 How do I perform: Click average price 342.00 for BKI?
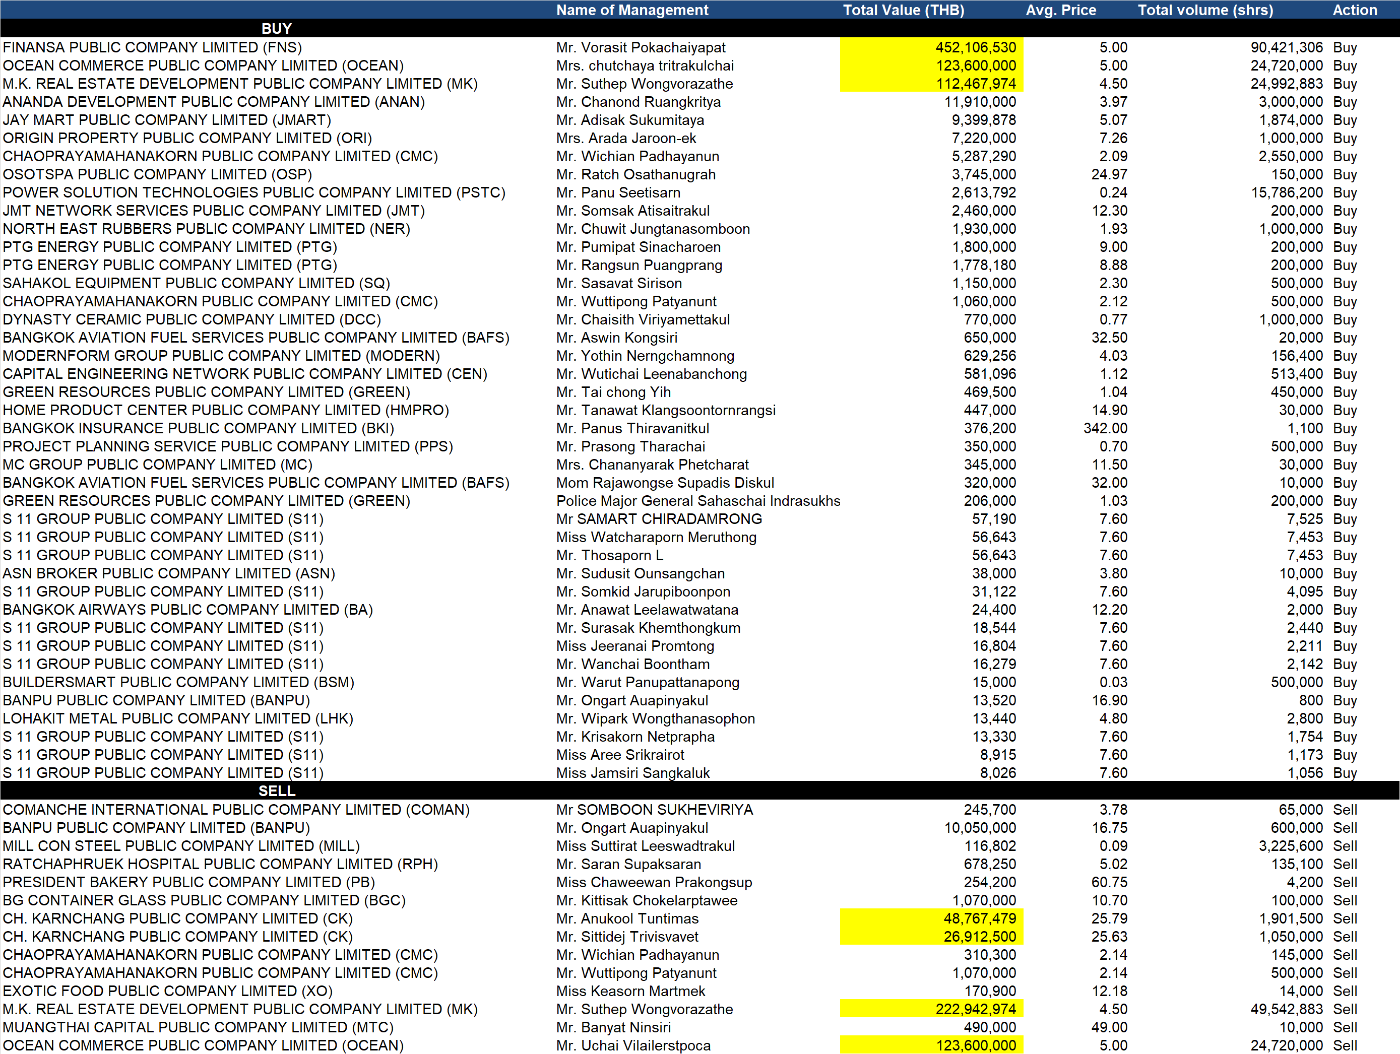click(x=1105, y=428)
